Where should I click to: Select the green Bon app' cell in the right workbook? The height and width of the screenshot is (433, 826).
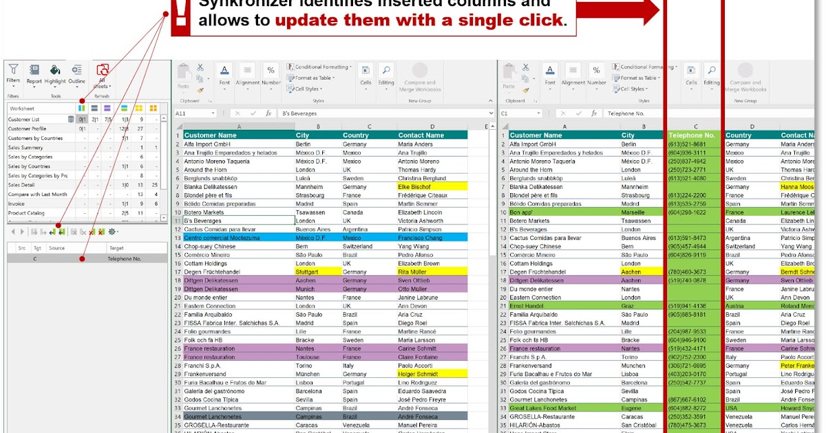click(564, 212)
